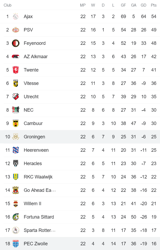Click the Club column header
This screenshot has height=250, width=160.
click(x=8, y=5)
